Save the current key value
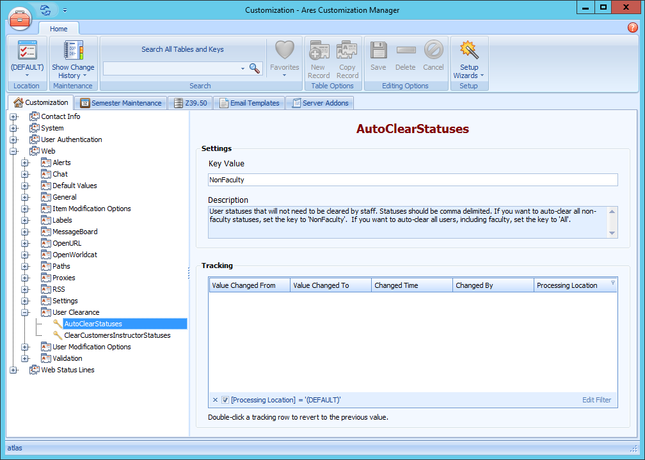645x460 pixels. point(378,51)
